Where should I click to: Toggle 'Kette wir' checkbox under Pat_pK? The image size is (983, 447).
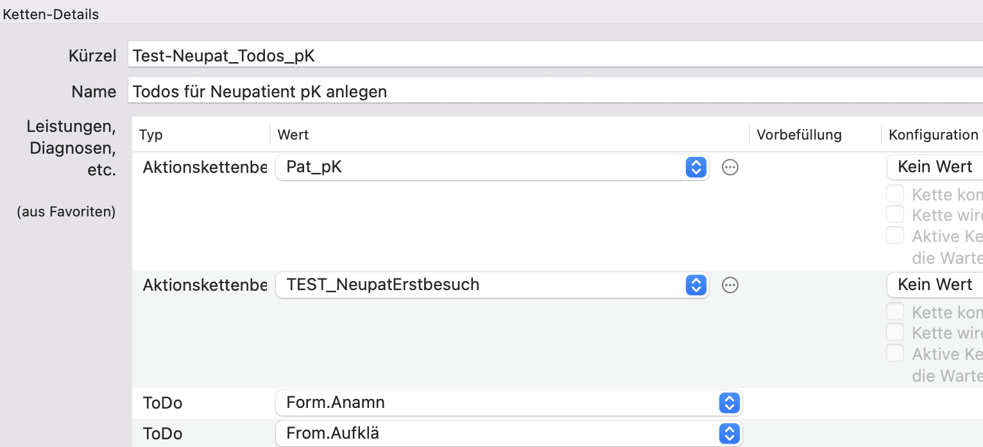895,214
